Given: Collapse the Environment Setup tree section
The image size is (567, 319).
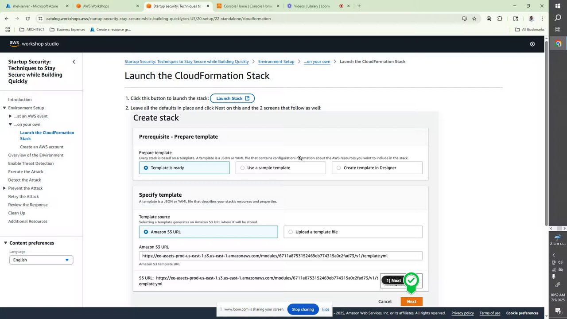Looking at the screenshot, I should click(4, 108).
